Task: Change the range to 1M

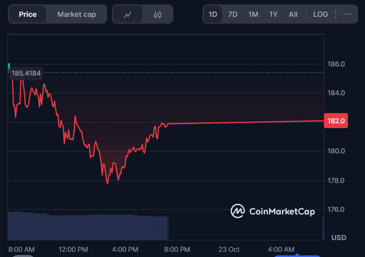Action: point(253,14)
